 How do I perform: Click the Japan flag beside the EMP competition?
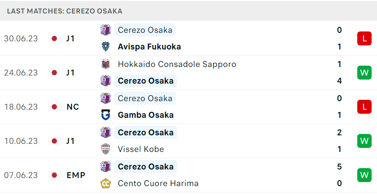[54, 175]
